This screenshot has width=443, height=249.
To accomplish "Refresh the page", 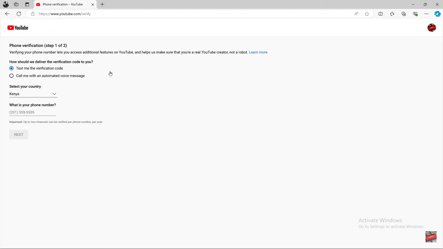I will (x=19, y=14).
